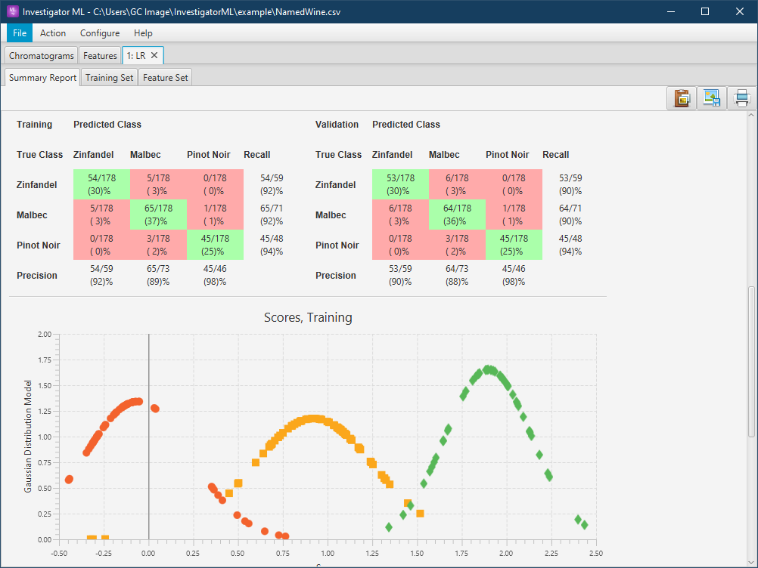
Task: Switch to the Chromatograms tab
Action: [42, 55]
